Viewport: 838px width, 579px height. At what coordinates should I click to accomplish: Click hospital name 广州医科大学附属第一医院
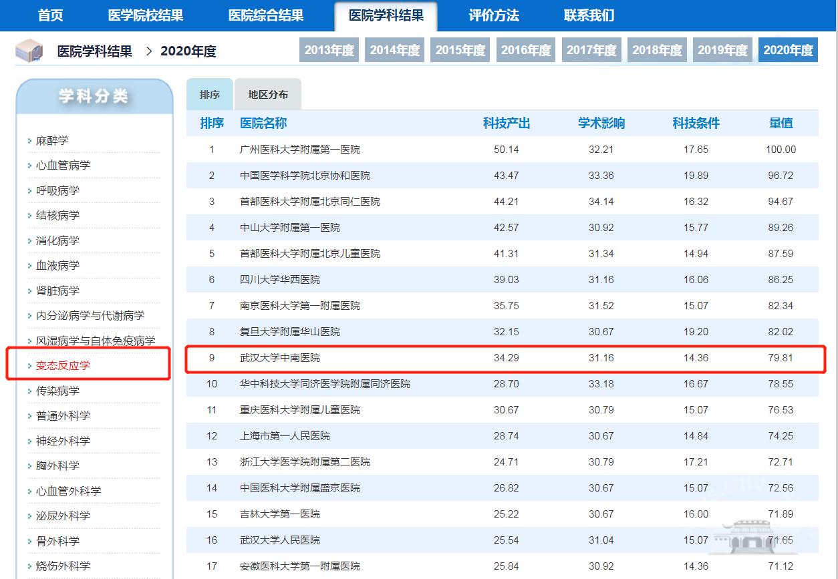coord(299,150)
